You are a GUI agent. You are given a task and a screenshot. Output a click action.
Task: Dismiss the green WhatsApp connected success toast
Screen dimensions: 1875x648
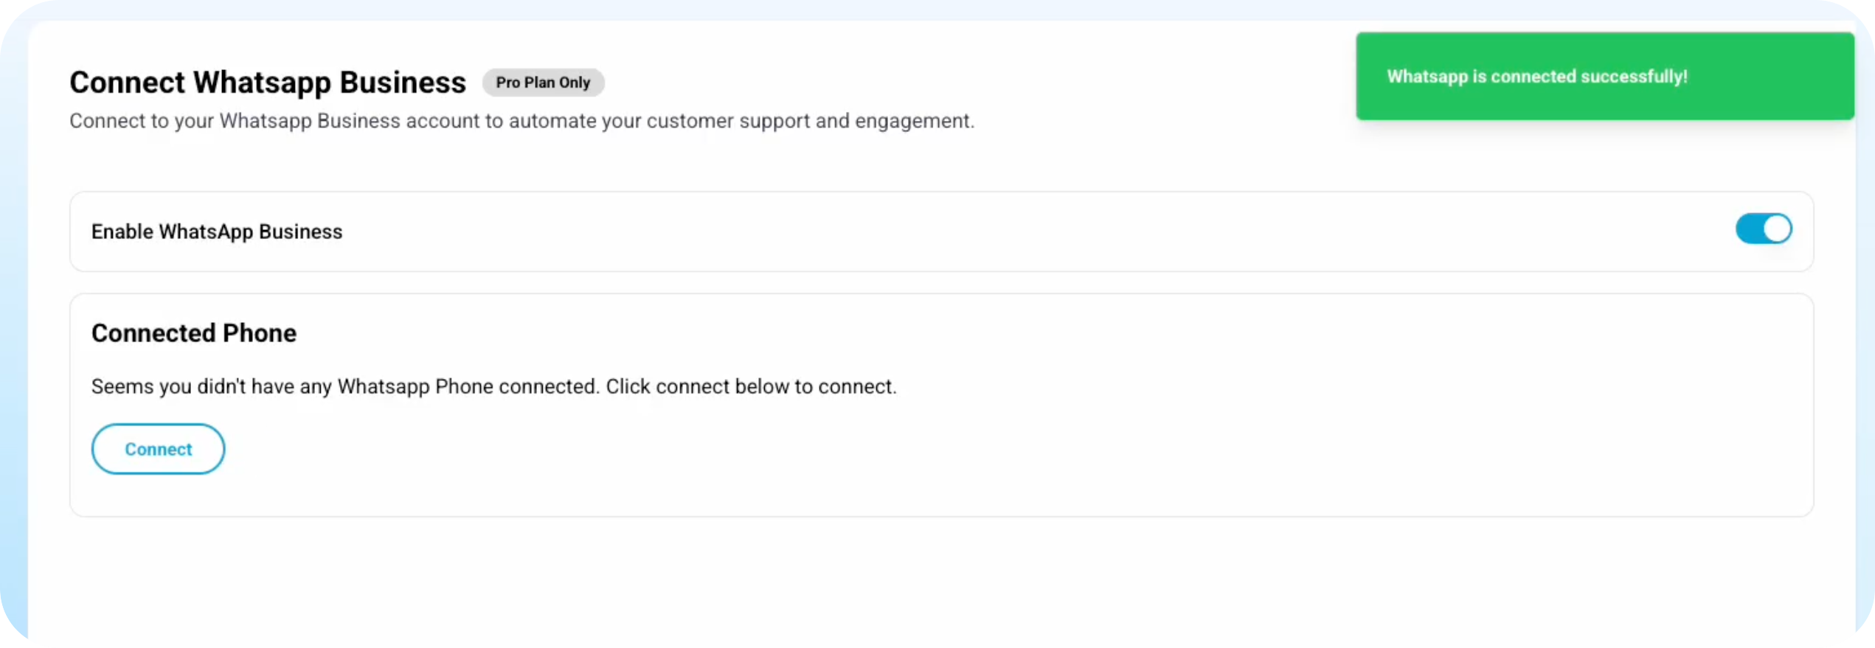tap(1604, 76)
